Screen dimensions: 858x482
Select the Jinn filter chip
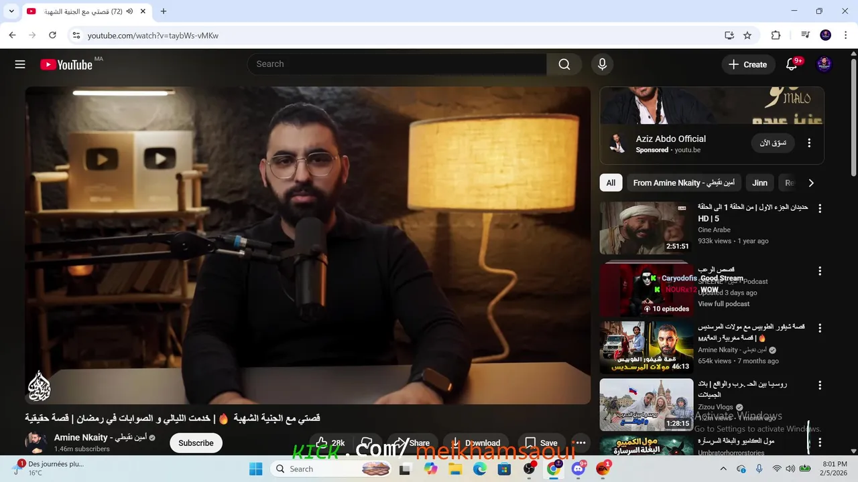tap(759, 183)
